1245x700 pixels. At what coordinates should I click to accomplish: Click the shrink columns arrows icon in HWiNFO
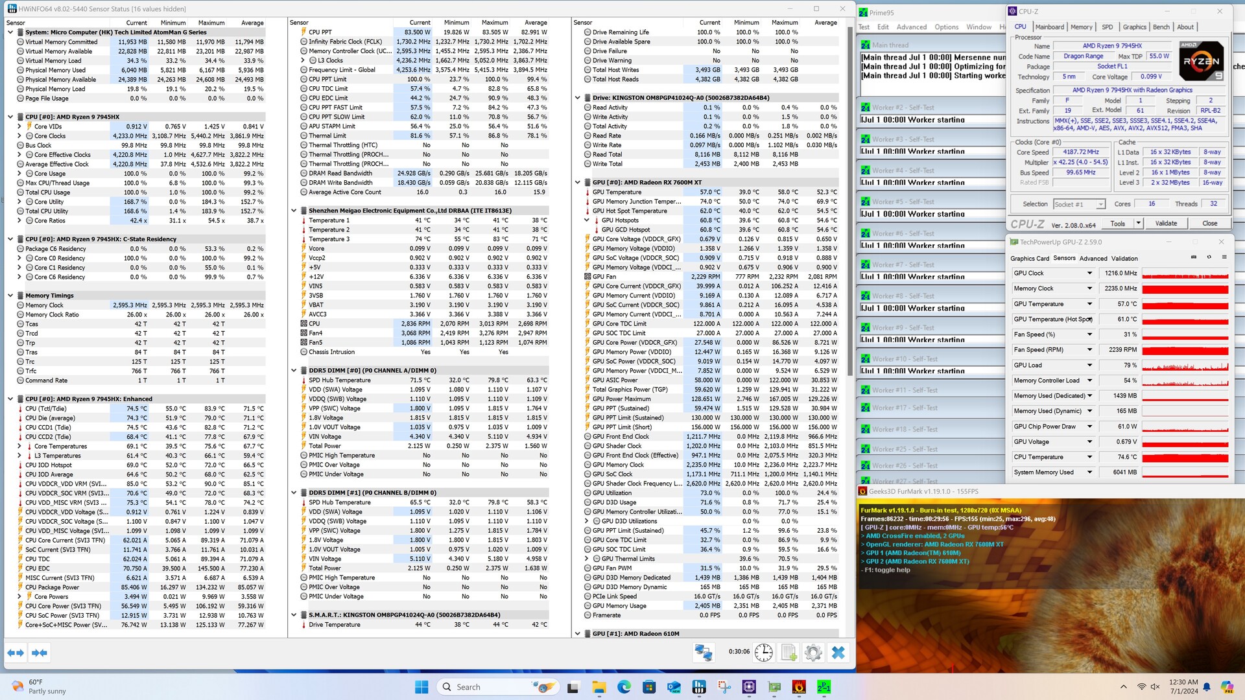(39, 653)
